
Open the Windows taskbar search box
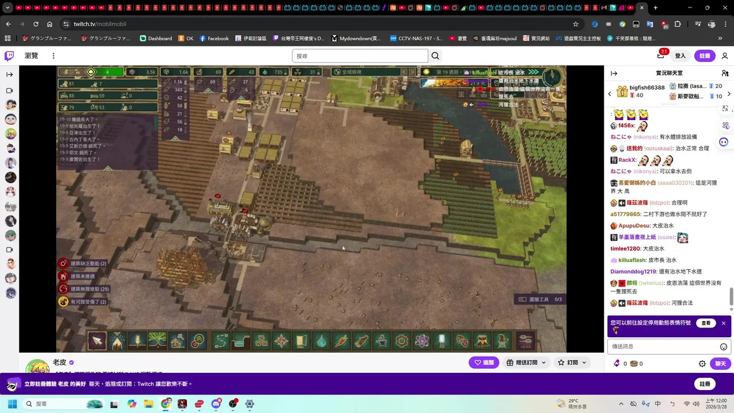63,404
